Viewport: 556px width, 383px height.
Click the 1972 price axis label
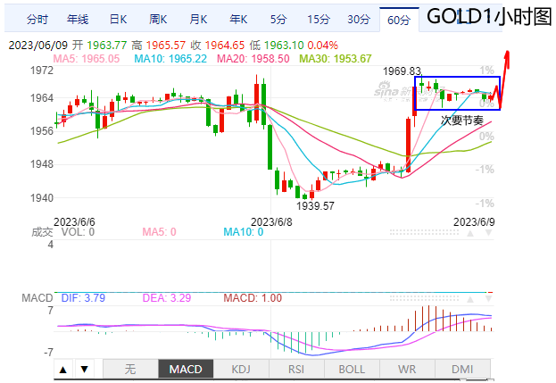click(42, 71)
